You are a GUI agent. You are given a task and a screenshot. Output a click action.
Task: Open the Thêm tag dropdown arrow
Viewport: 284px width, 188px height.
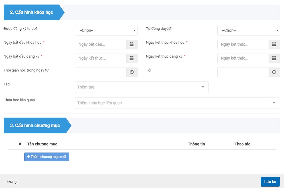(203, 87)
